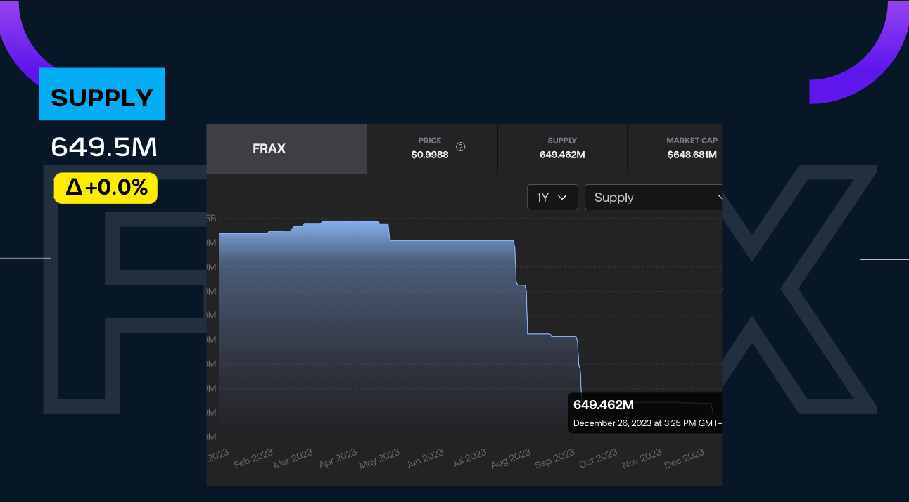The image size is (909, 502).
Task: Expand the Supply metric dropdown
Action: 654,198
